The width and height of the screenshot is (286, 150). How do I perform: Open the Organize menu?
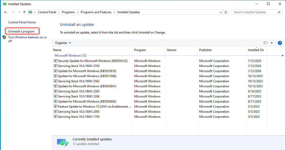tap(63, 43)
